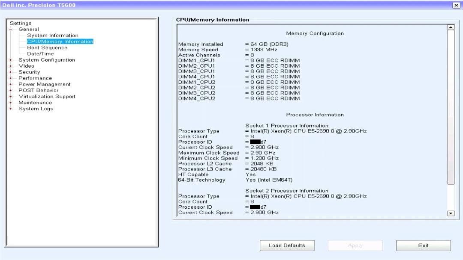Collapse the General tree node
Screen dimensions: 463x260
11,29
